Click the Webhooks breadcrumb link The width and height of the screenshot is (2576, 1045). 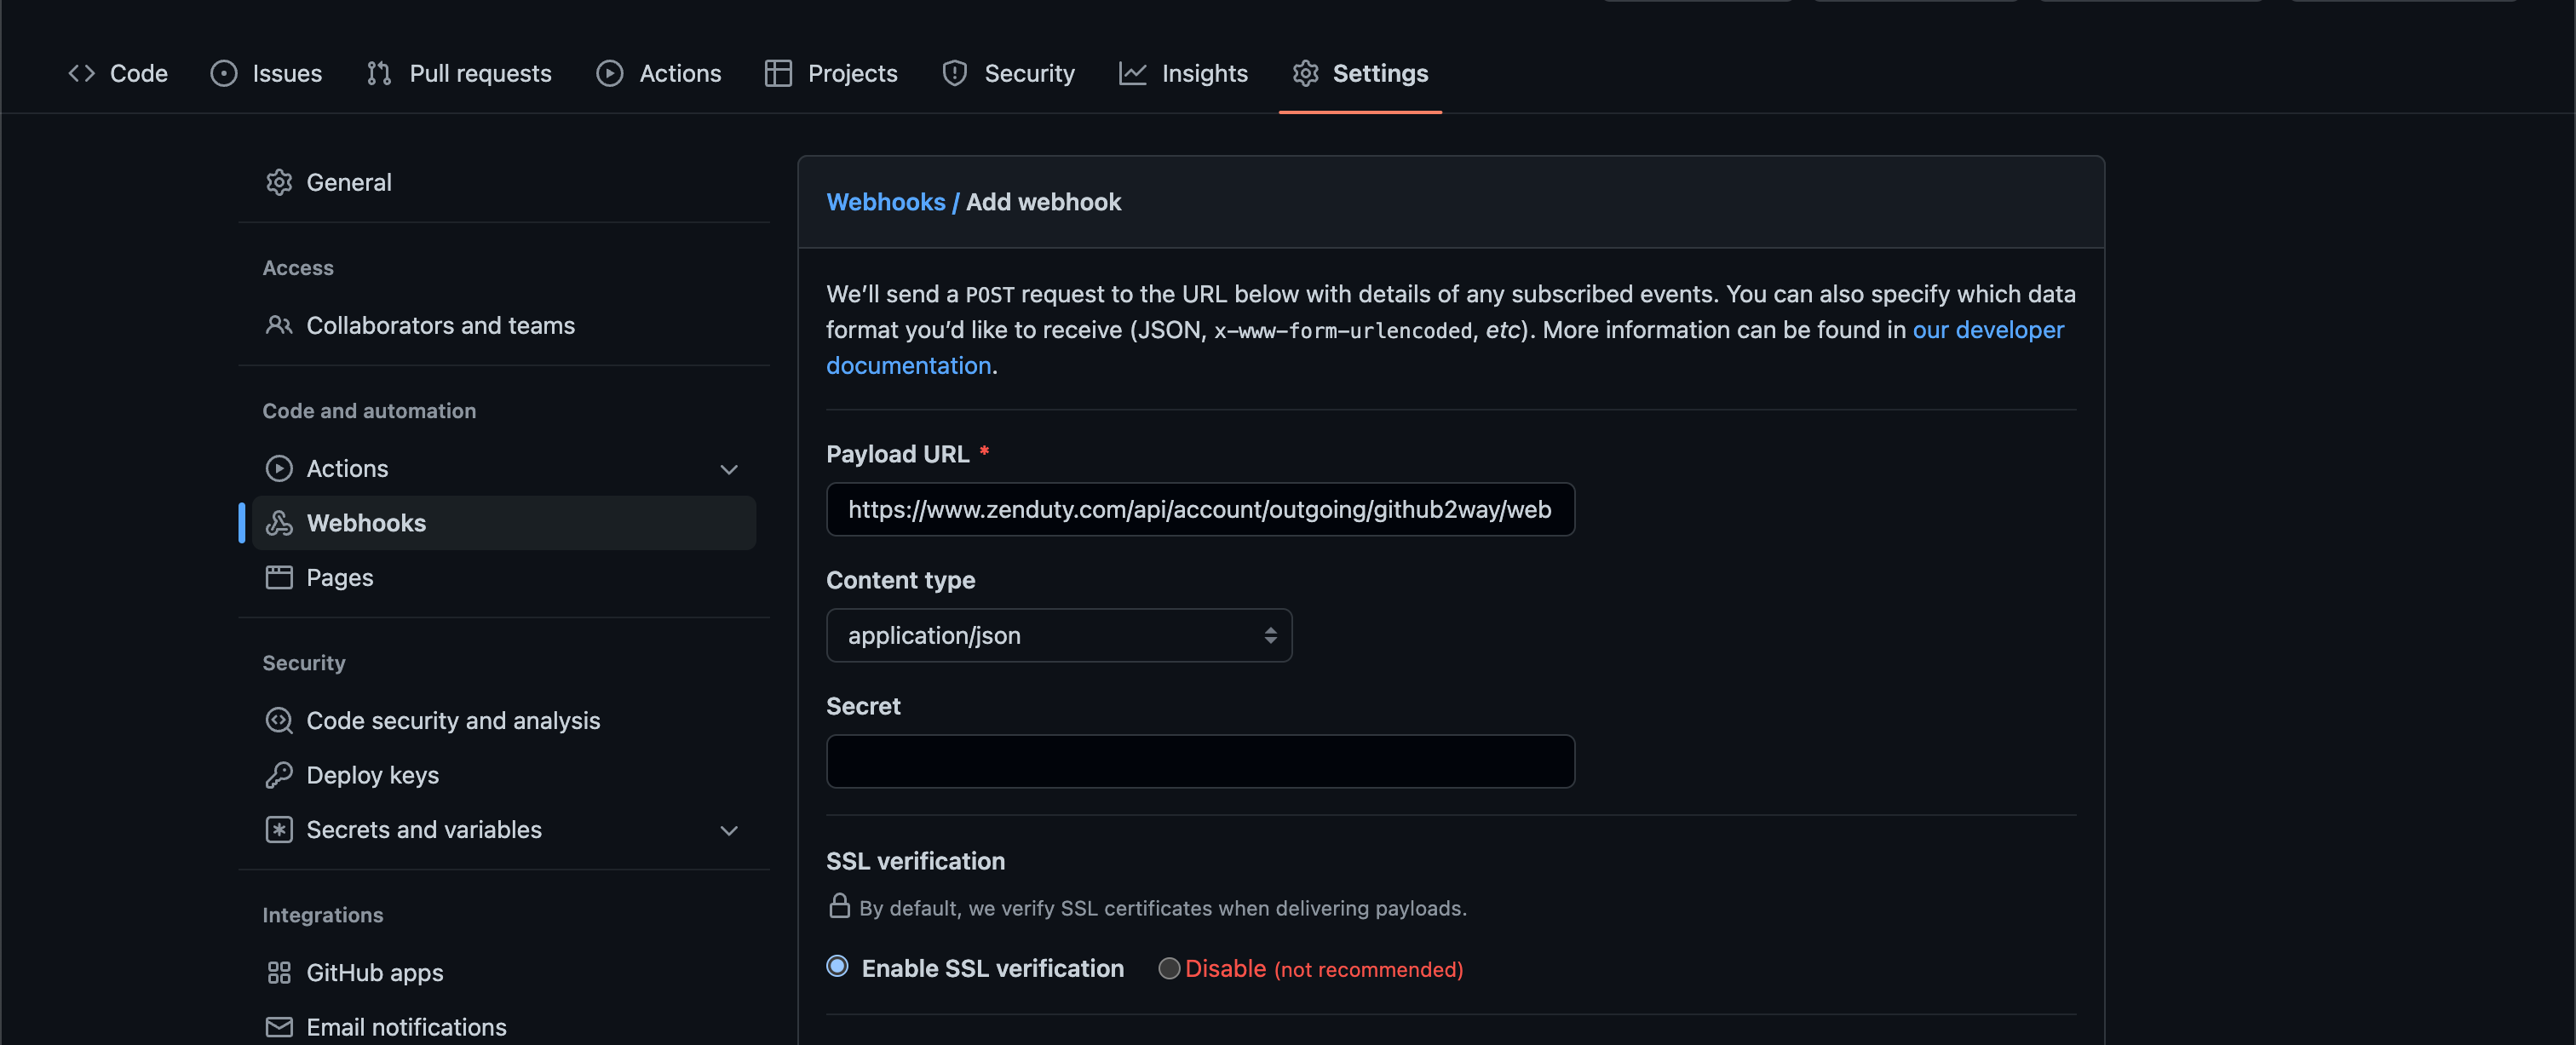coord(885,202)
